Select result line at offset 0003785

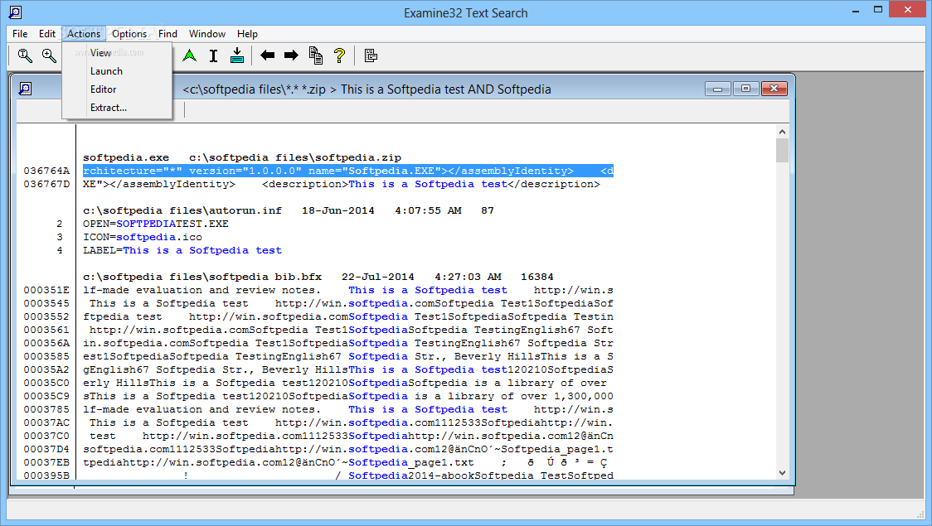(x=347, y=410)
